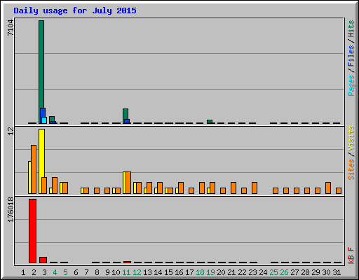Select the blue Files bar for day 3

[x=43, y=113]
